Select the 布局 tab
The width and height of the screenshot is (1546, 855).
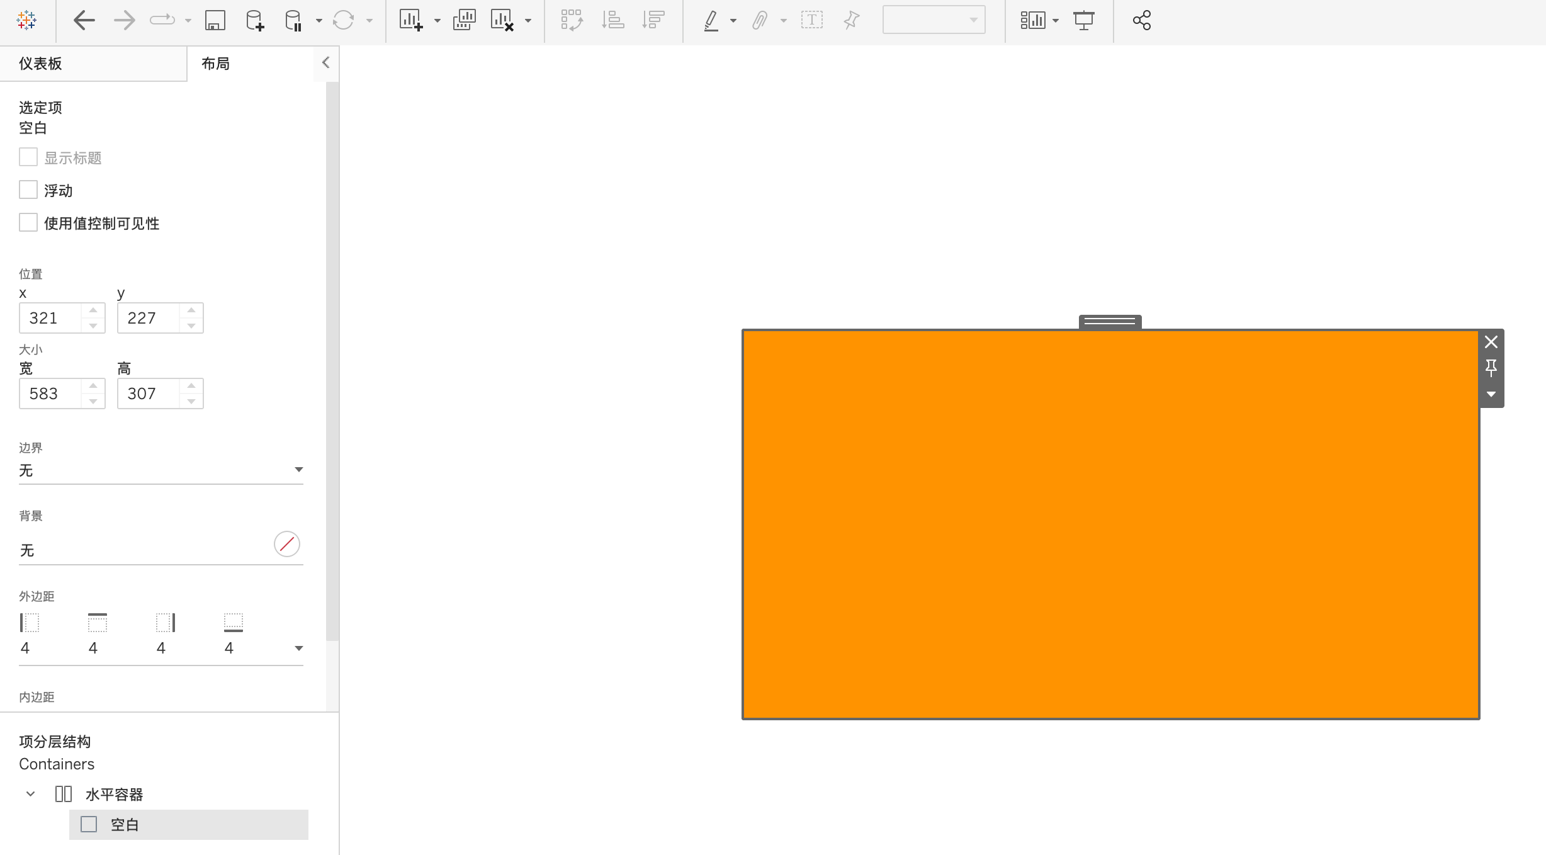coord(215,64)
